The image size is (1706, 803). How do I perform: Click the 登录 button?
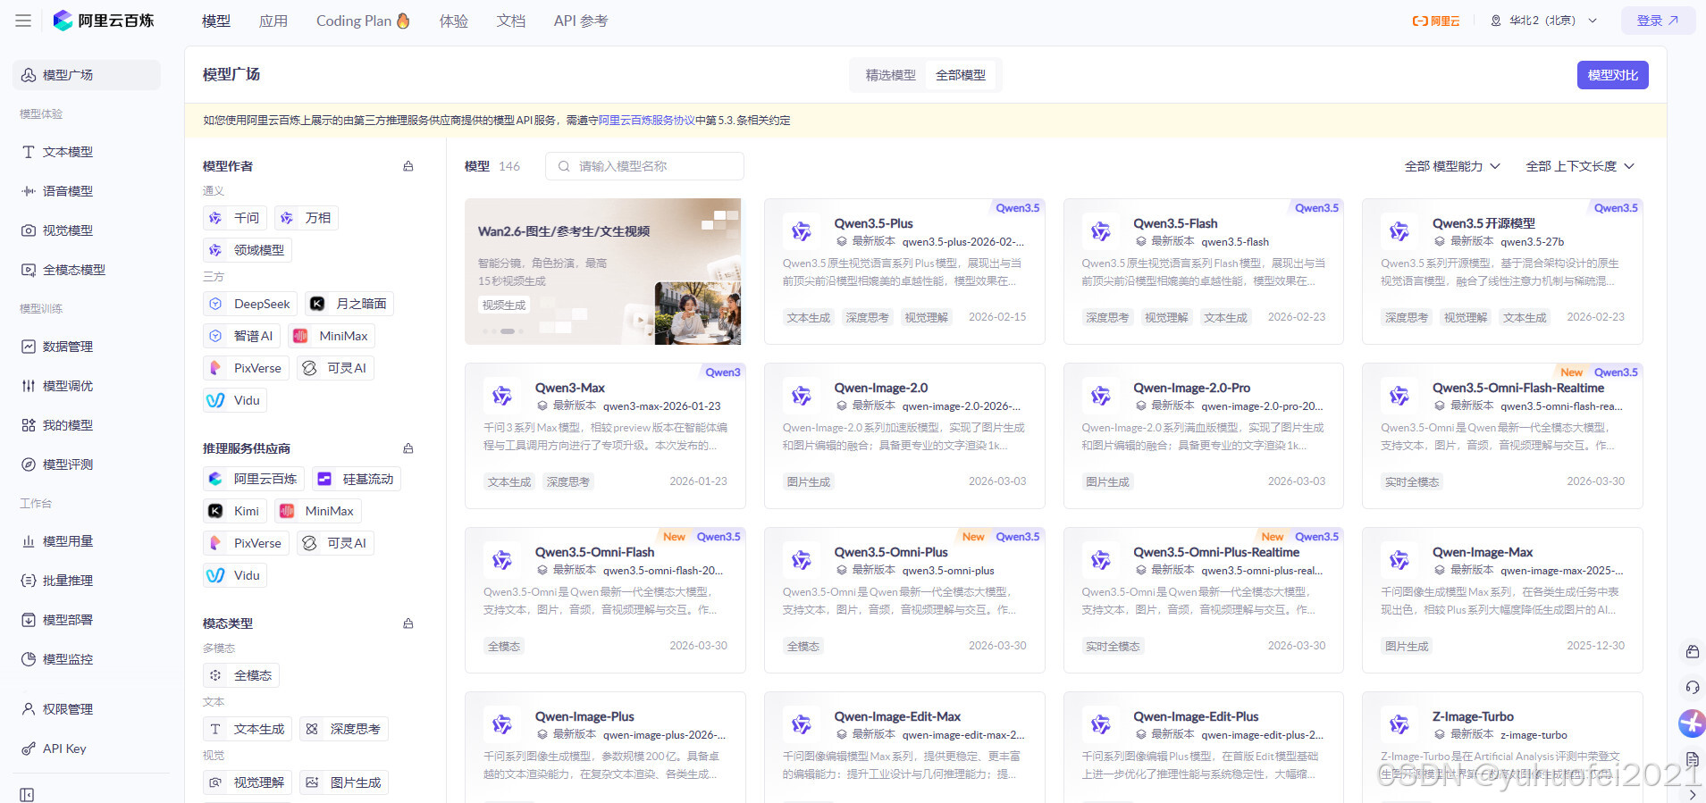click(1658, 21)
